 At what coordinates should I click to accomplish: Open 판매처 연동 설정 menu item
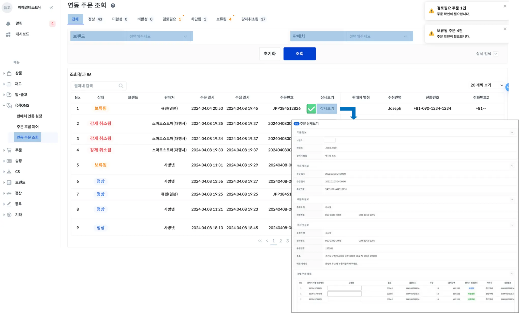click(29, 116)
